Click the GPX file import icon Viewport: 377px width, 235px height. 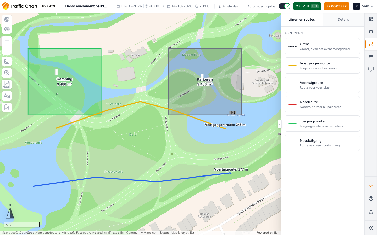[7, 84]
